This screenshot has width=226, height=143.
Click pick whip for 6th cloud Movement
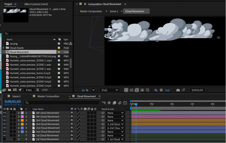103,113
